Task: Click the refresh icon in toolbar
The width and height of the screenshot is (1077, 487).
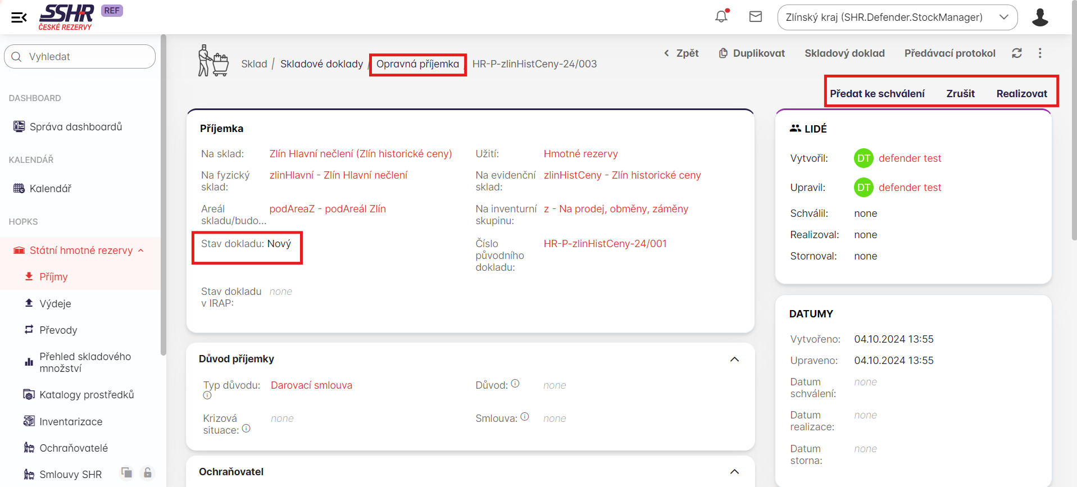Action: pyautogui.click(x=1017, y=53)
